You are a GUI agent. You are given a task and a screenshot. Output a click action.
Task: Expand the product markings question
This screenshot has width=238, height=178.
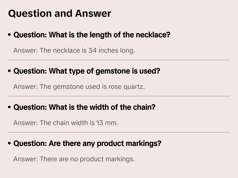[x=87, y=143]
